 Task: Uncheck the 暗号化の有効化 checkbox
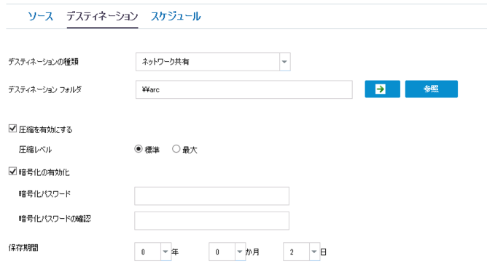click(12, 171)
